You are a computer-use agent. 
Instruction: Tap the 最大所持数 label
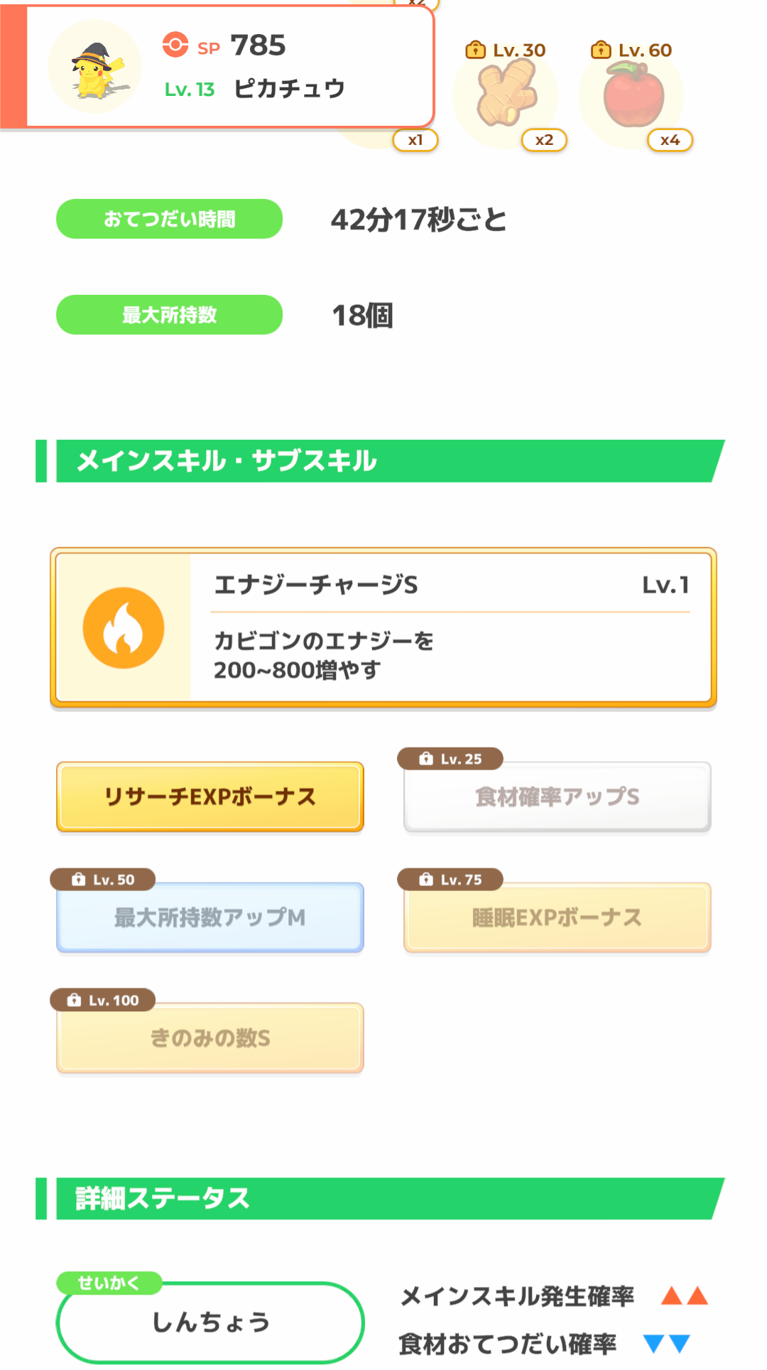pyautogui.click(x=170, y=315)
